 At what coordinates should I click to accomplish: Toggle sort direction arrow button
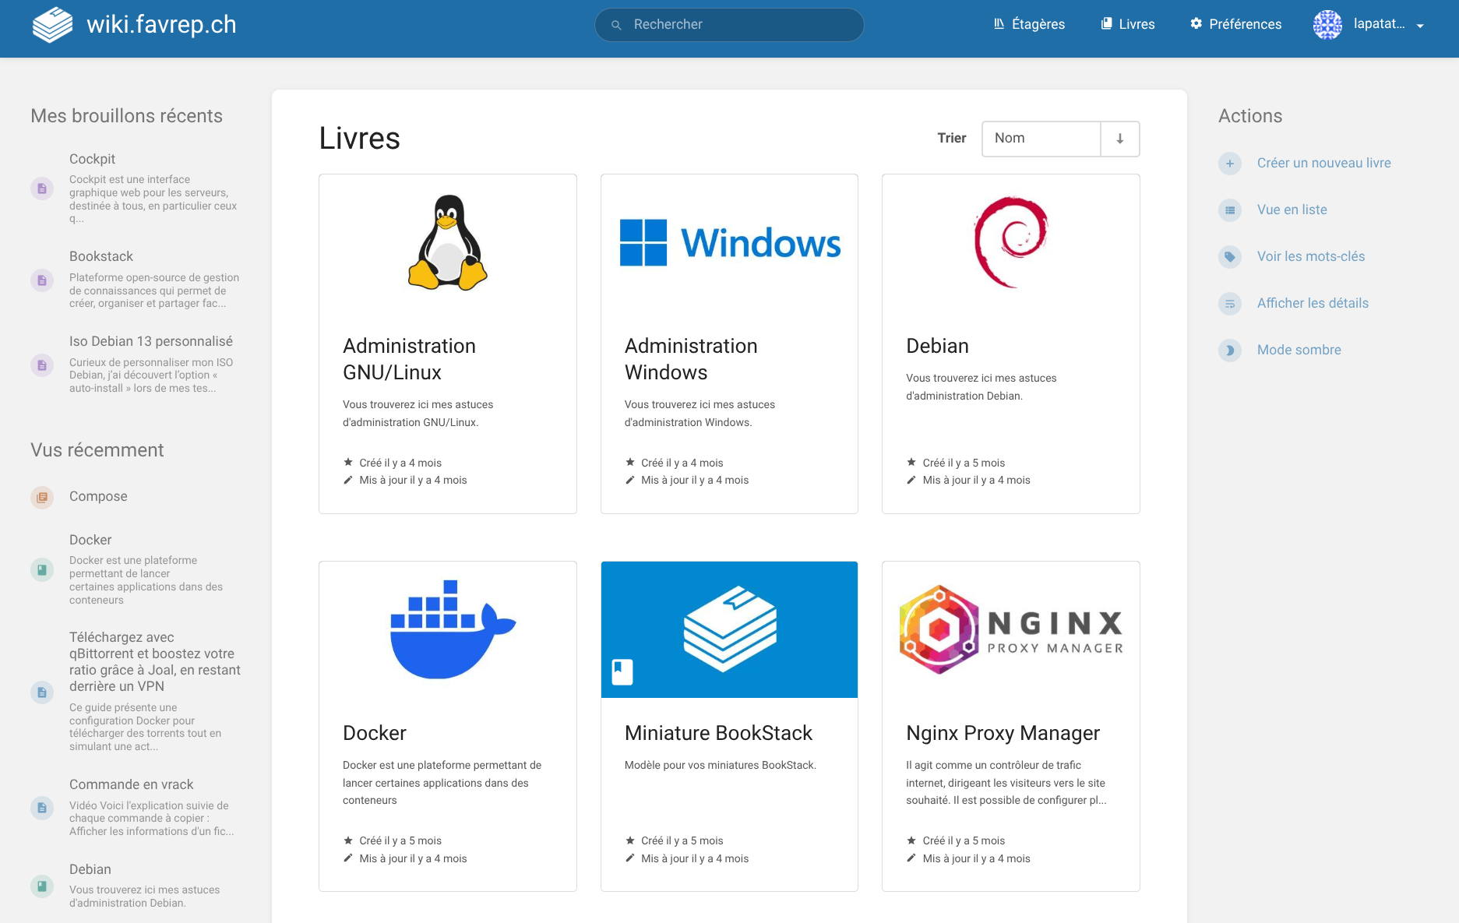coord(1119,139)
